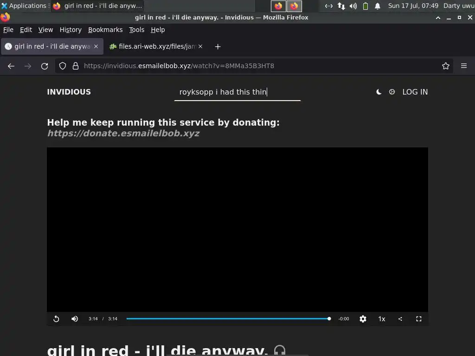Click the headphones listen-mode icon by title
Viewport: 475px width, 356px height.
[x=280, y=350]
